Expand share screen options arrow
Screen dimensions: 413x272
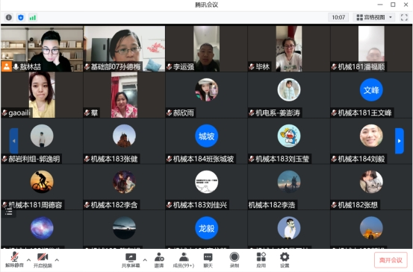145,260
